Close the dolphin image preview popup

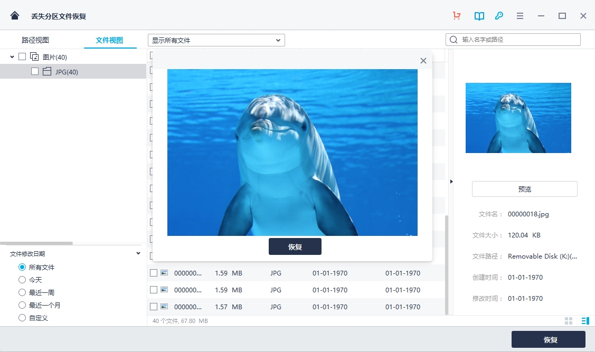click(x=423, y=61)
